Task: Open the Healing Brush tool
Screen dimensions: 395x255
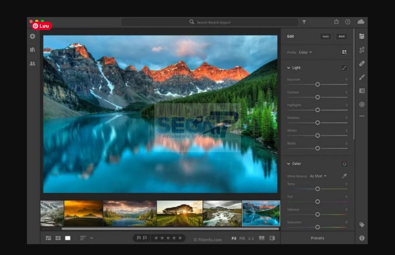Action: (x=361, y=64)
